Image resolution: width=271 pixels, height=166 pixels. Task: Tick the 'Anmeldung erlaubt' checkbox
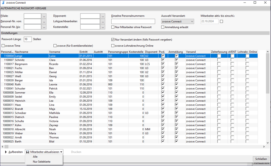point(163,27)
